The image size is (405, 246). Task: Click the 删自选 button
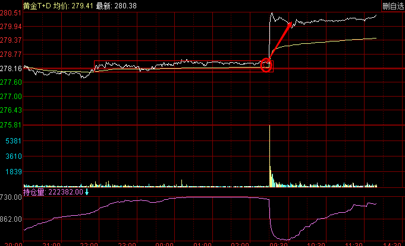click(x=392, y=6)
